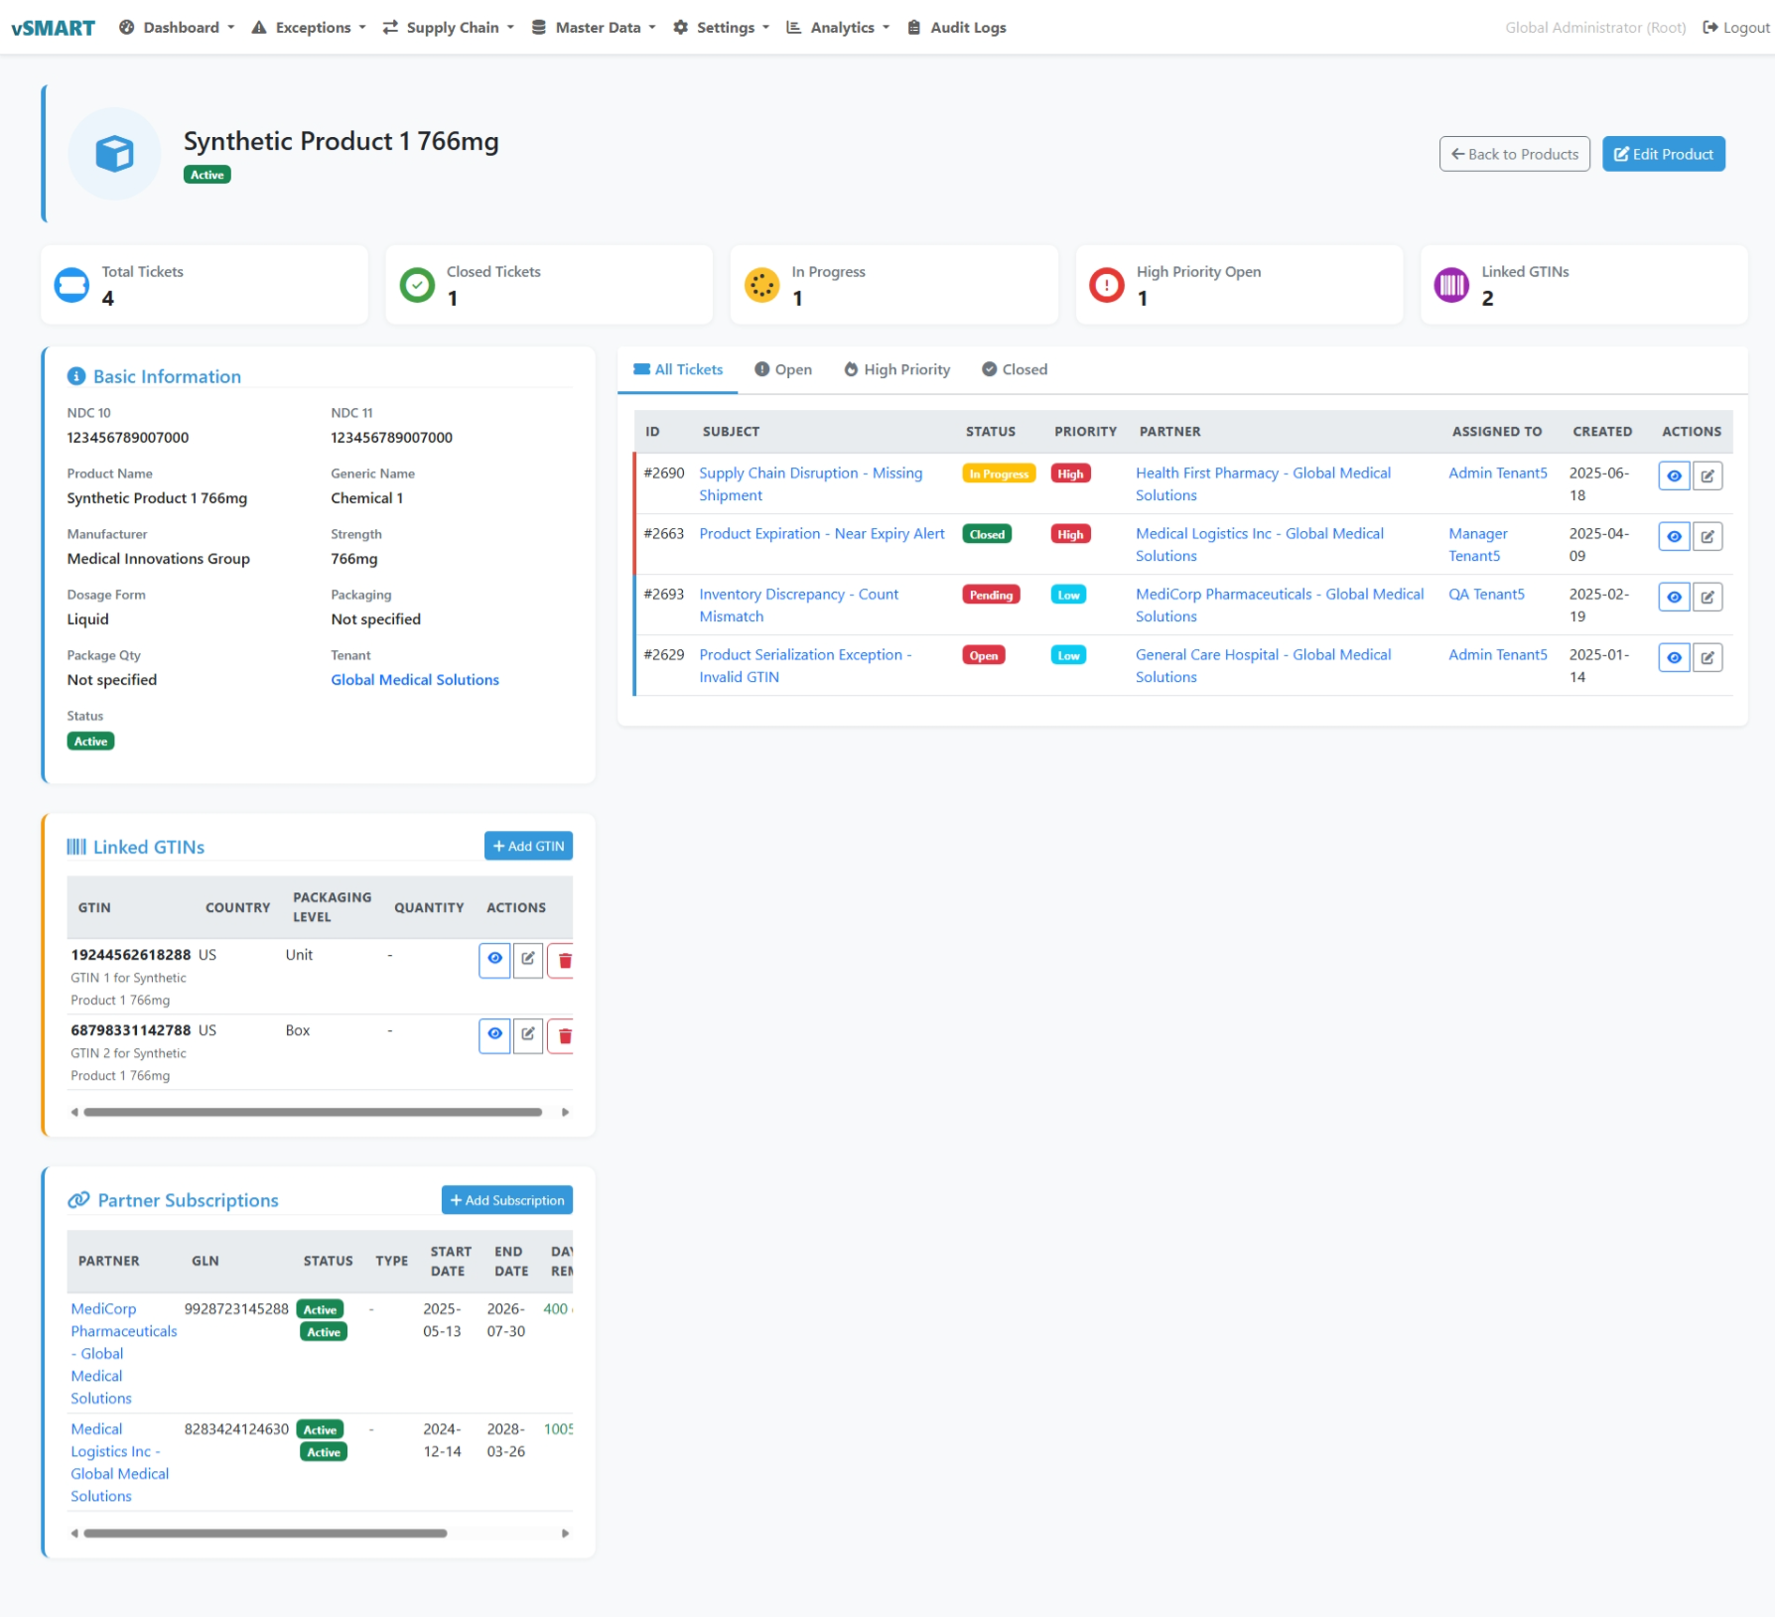Image resolution: width=1775 pixels, height=1617 pixels.
Task: Click edit icon for ticket #2690
Action: click(x=1707, y=476)
